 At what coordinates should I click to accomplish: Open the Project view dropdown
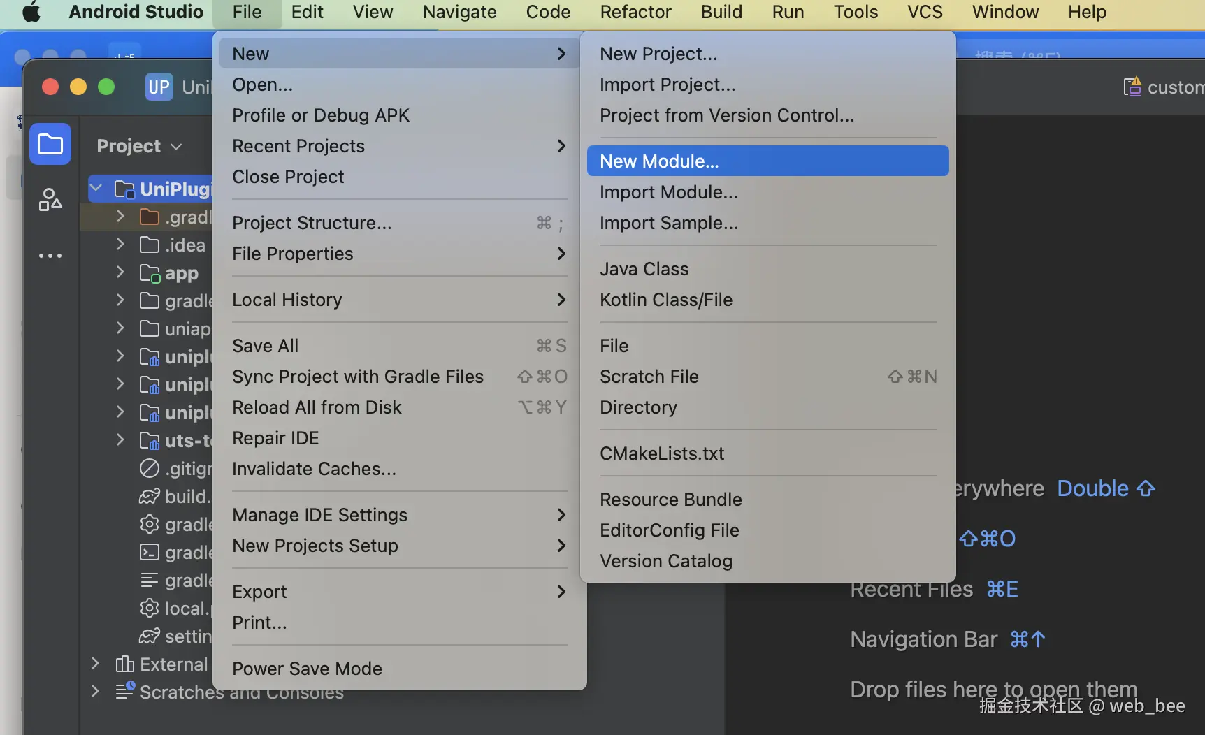(x=140, y=146)
